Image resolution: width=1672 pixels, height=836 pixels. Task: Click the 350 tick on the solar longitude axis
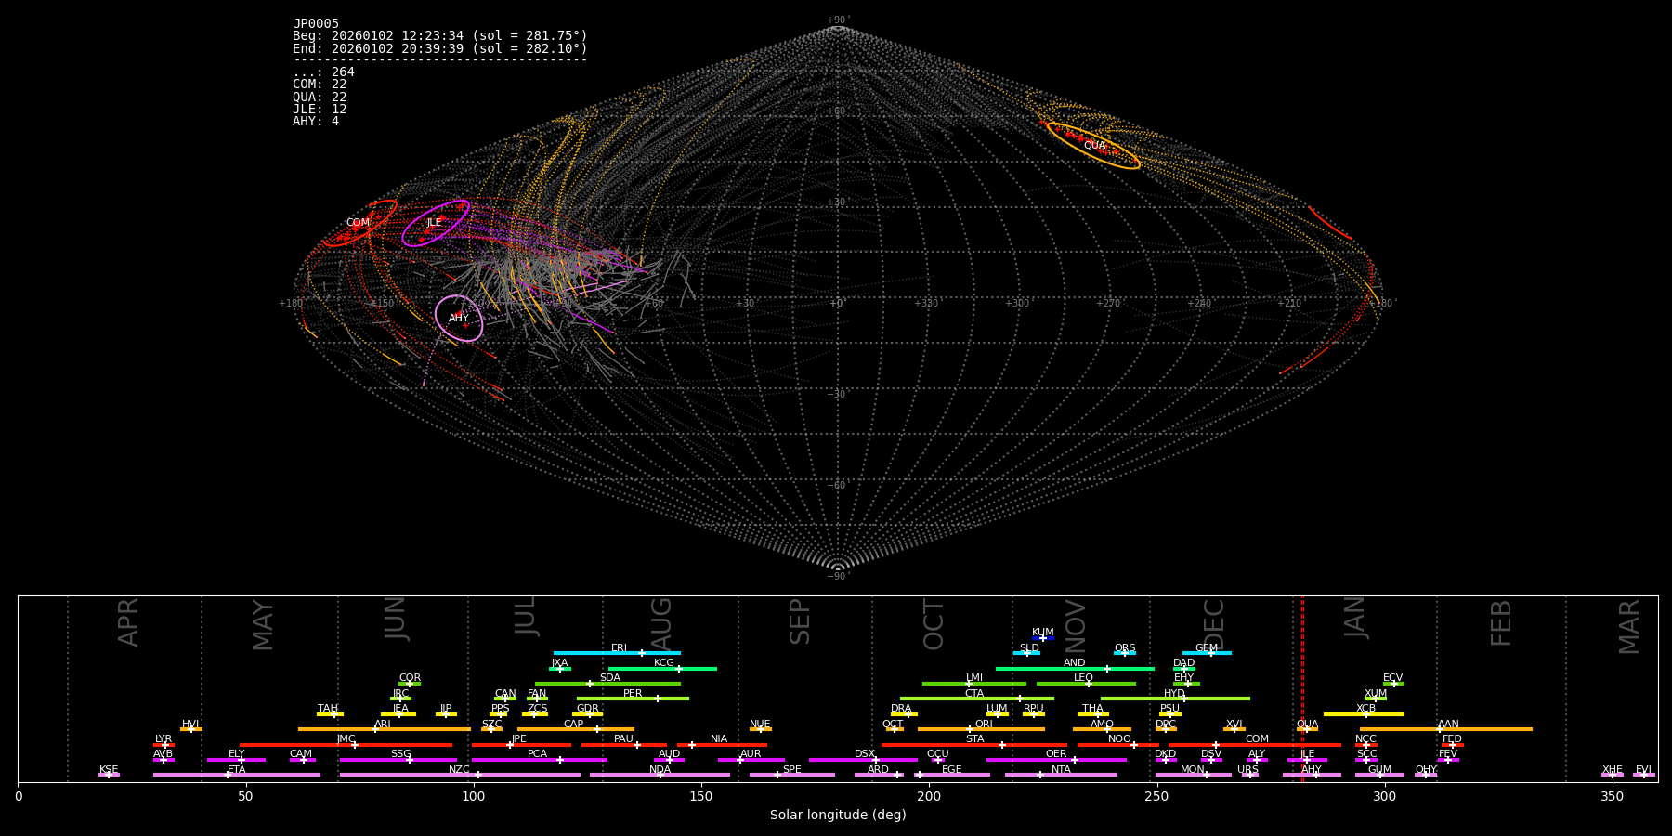tap(1612, 796)
